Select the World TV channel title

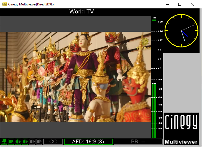pos(82,12)
